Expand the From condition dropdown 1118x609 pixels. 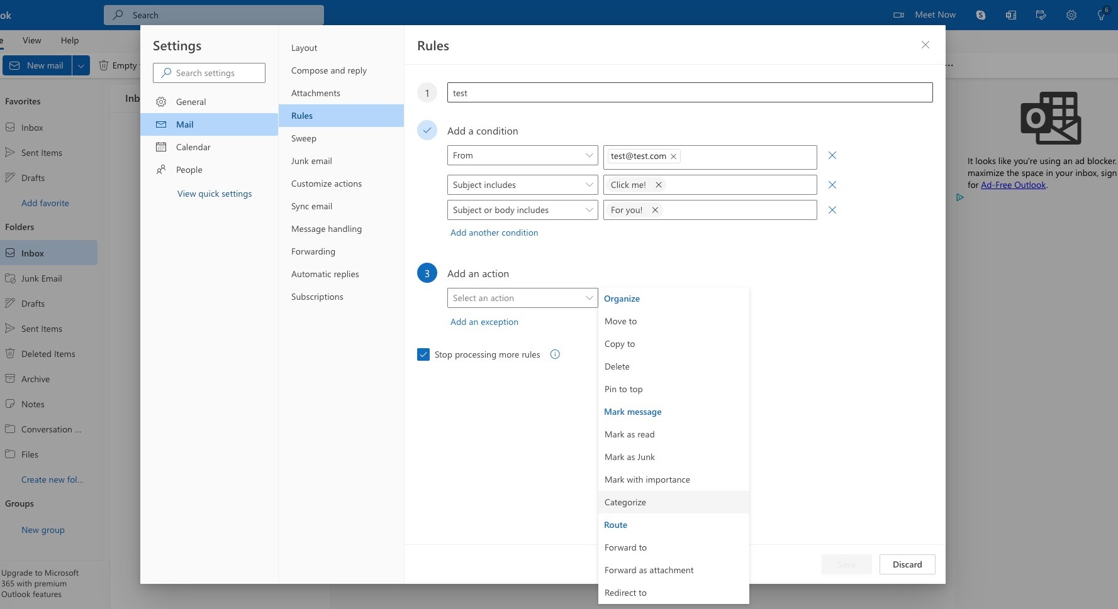[522, 155]
